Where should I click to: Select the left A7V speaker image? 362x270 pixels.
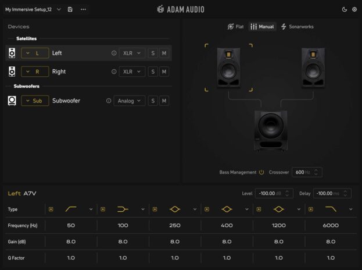click(x=228, y=67)
